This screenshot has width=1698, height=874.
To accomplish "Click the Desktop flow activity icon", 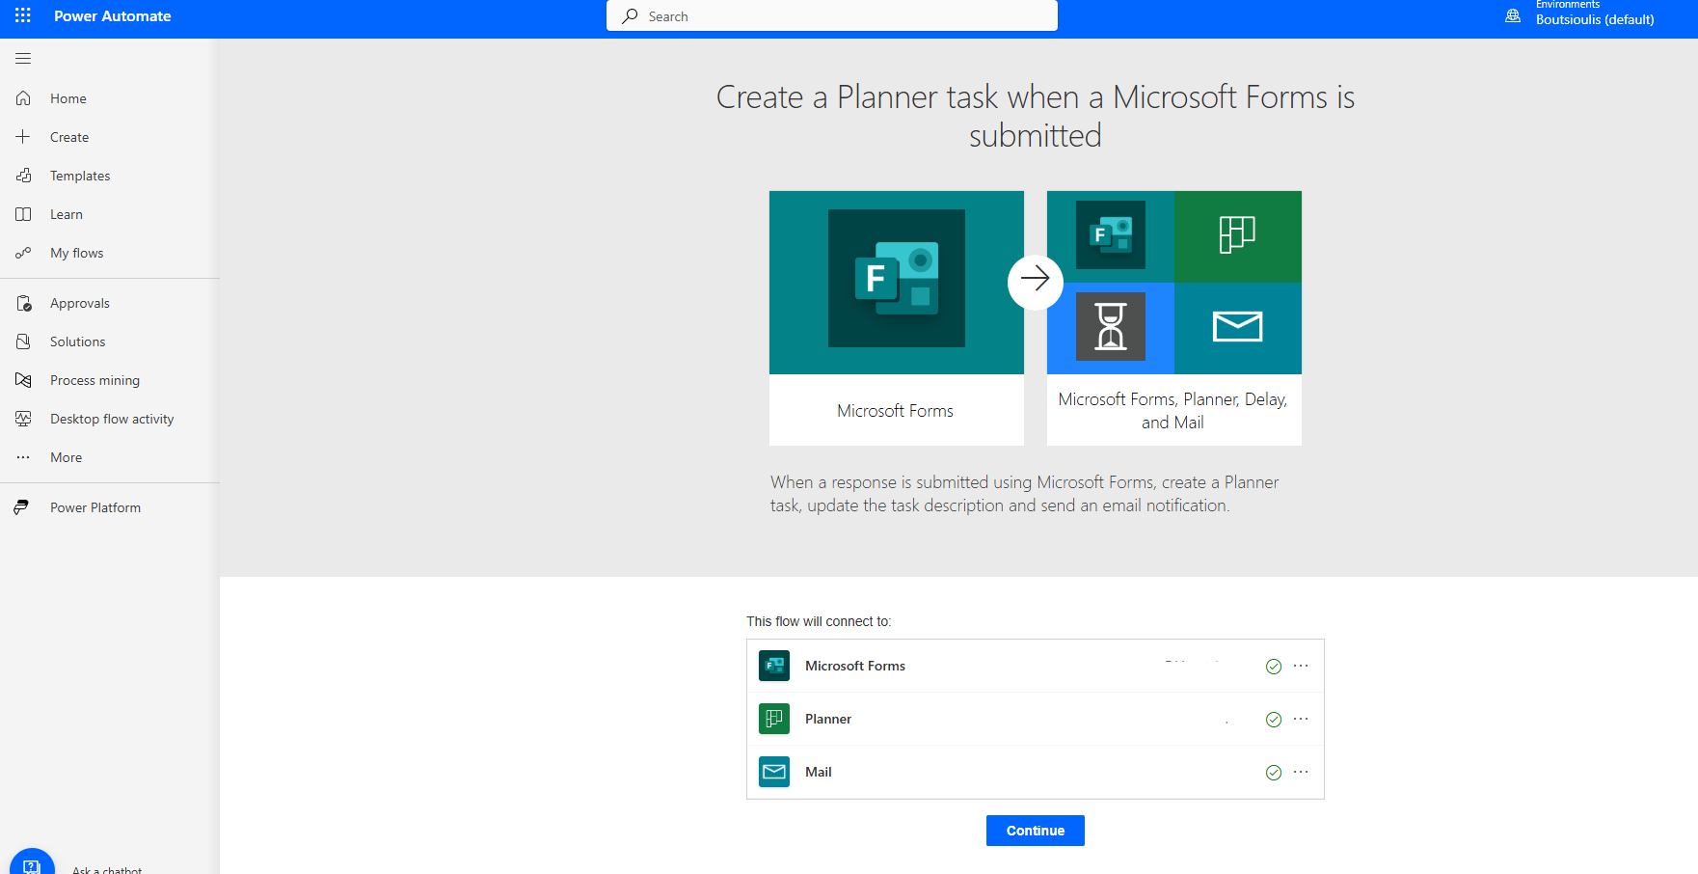I will 23,419.
